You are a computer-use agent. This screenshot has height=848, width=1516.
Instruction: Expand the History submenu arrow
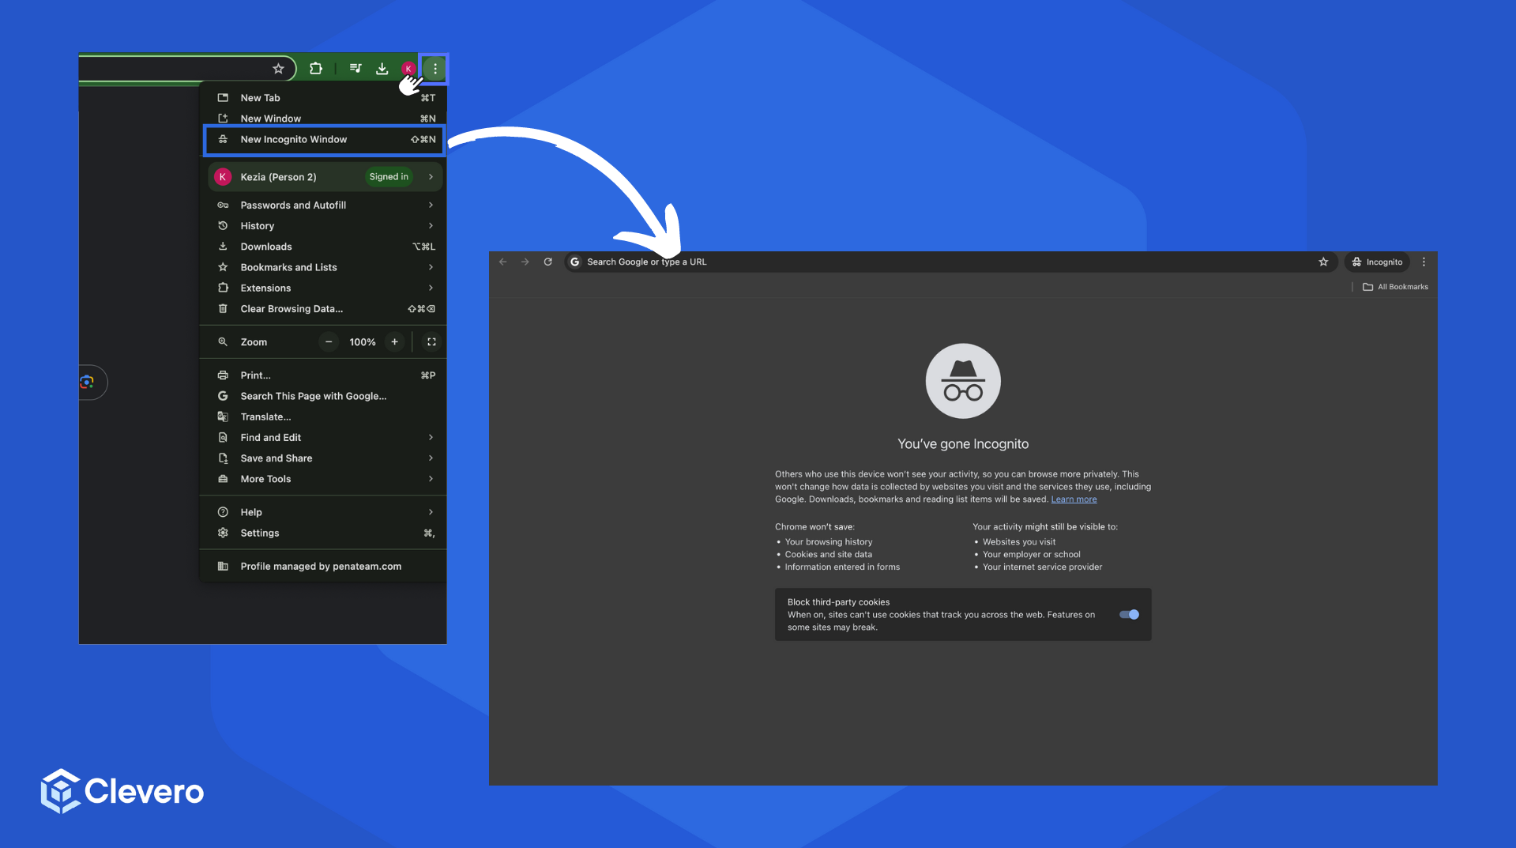click(x=431, y=226)
